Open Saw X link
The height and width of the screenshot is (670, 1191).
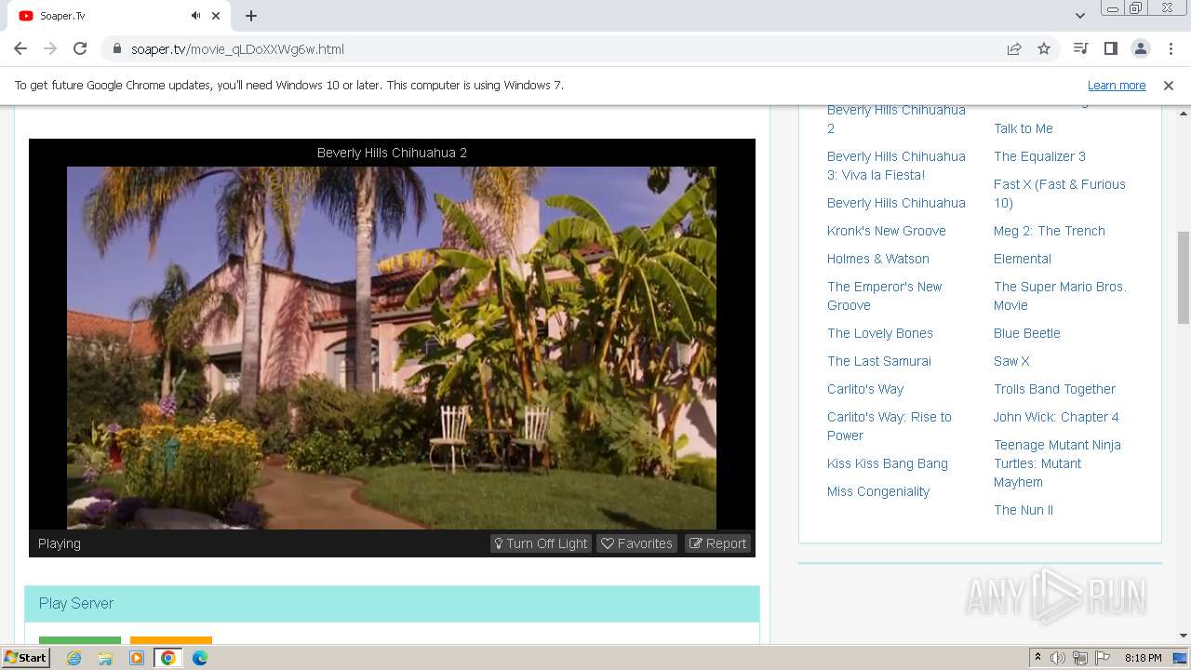(1011, 361)
